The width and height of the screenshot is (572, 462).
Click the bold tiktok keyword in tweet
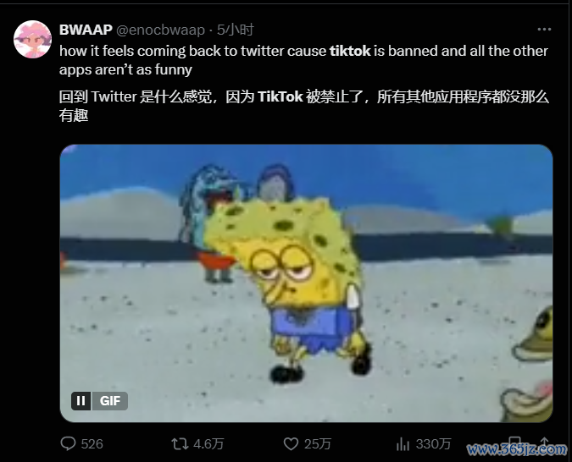click(350, 51)
